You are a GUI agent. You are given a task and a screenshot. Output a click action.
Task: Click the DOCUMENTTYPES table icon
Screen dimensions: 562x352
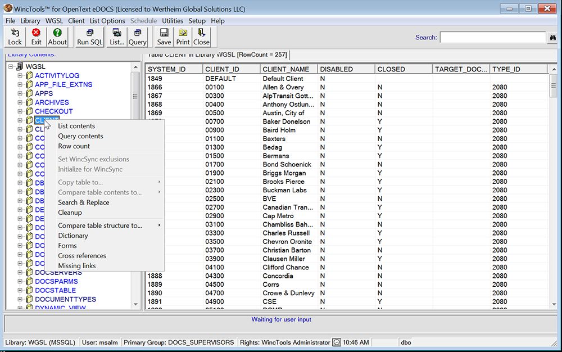click(29, 299)
